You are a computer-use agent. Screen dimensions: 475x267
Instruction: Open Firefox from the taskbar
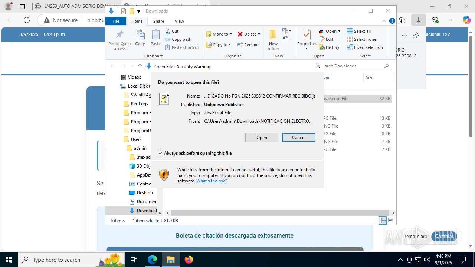pos(189,260)
